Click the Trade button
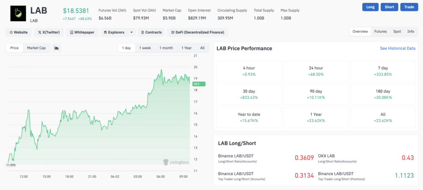Image resolution: width=423 pixels, height=190 pixels. 409,7
